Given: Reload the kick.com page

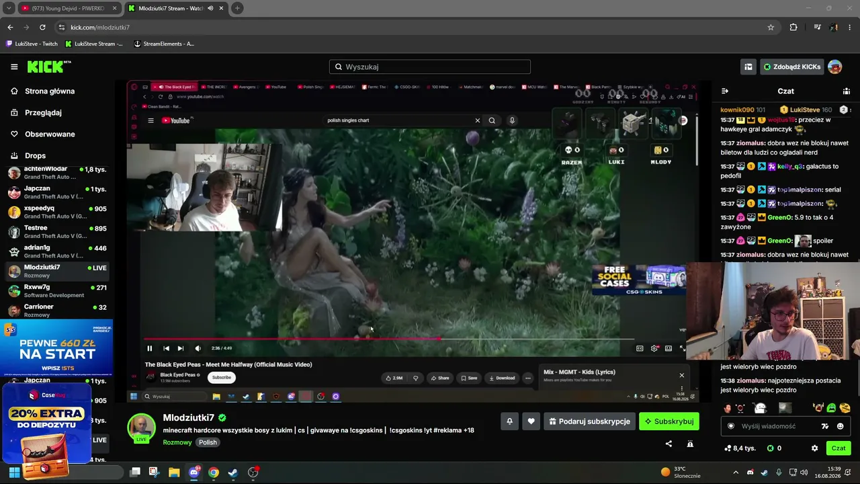Looking at the screenshot, I should [42, 27].
